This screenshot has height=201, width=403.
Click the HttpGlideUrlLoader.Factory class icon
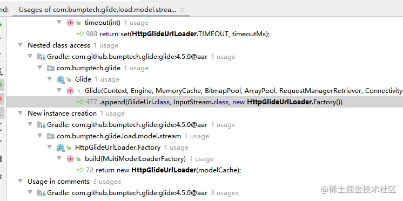[x=61, y=148]
